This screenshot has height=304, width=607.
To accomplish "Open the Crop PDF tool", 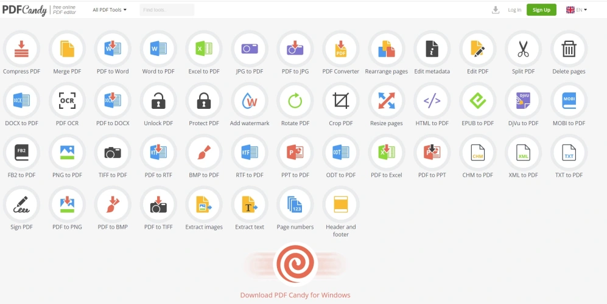I will coord(341,100).
